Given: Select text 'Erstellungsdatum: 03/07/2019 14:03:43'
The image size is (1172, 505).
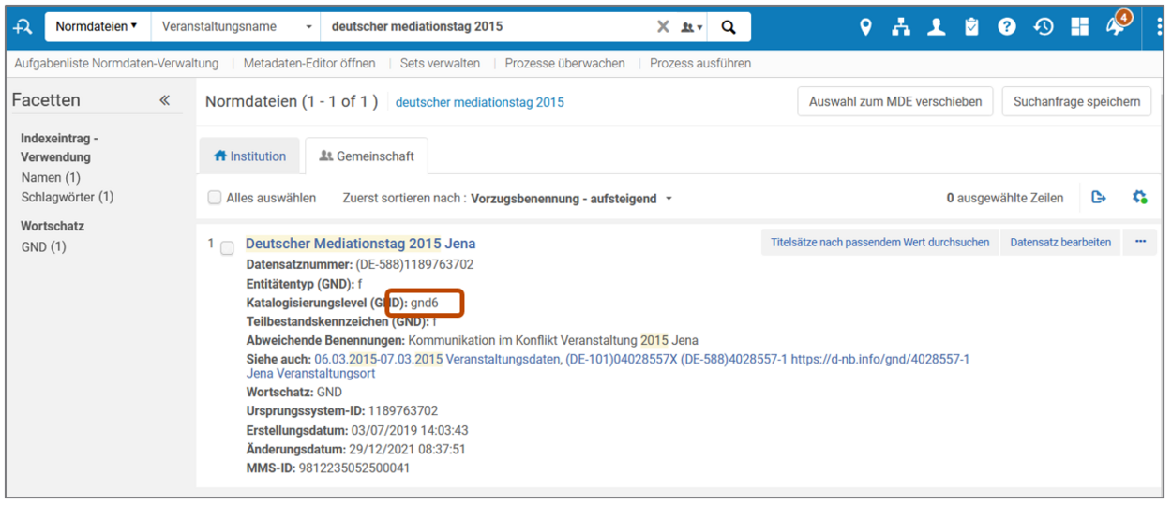Looking at the screenshot, I should click(357, 430).
